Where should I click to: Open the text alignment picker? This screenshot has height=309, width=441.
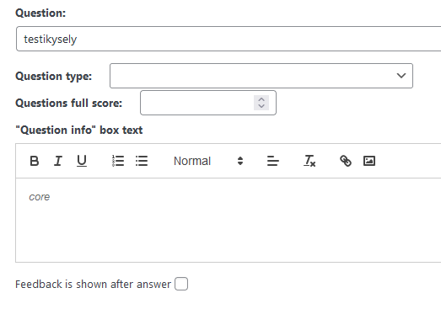[273, 161]
